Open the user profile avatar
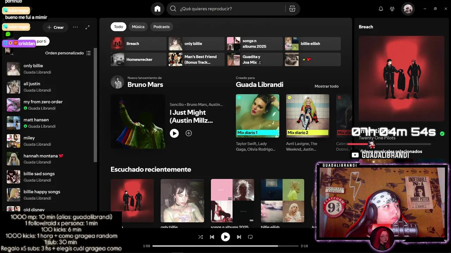This screenshot has height=253, width=451. [x=408, y=9]
